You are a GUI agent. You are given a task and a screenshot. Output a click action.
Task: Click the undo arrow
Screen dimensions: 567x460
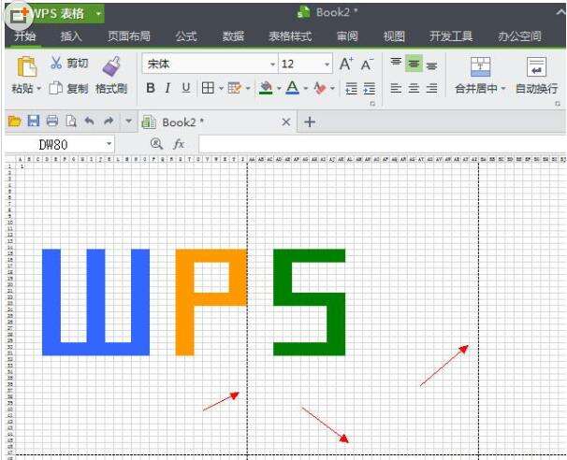point(89,121)
